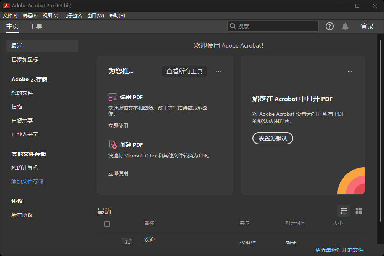Viewport: 384px width, 256px height.
Task: Click the 添加文件存储 link
Action: [27, 181]
